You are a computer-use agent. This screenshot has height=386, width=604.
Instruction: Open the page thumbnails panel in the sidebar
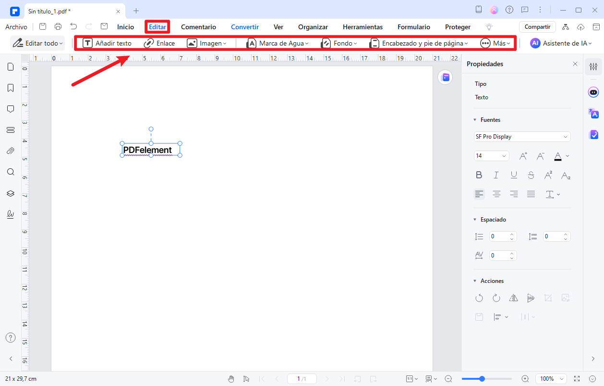pyautogui.click(x=11, y=67)
